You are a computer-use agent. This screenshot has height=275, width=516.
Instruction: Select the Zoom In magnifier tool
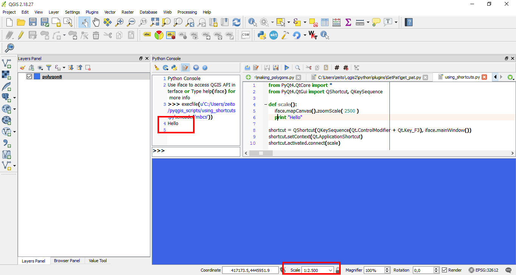(x=119, y=22)
